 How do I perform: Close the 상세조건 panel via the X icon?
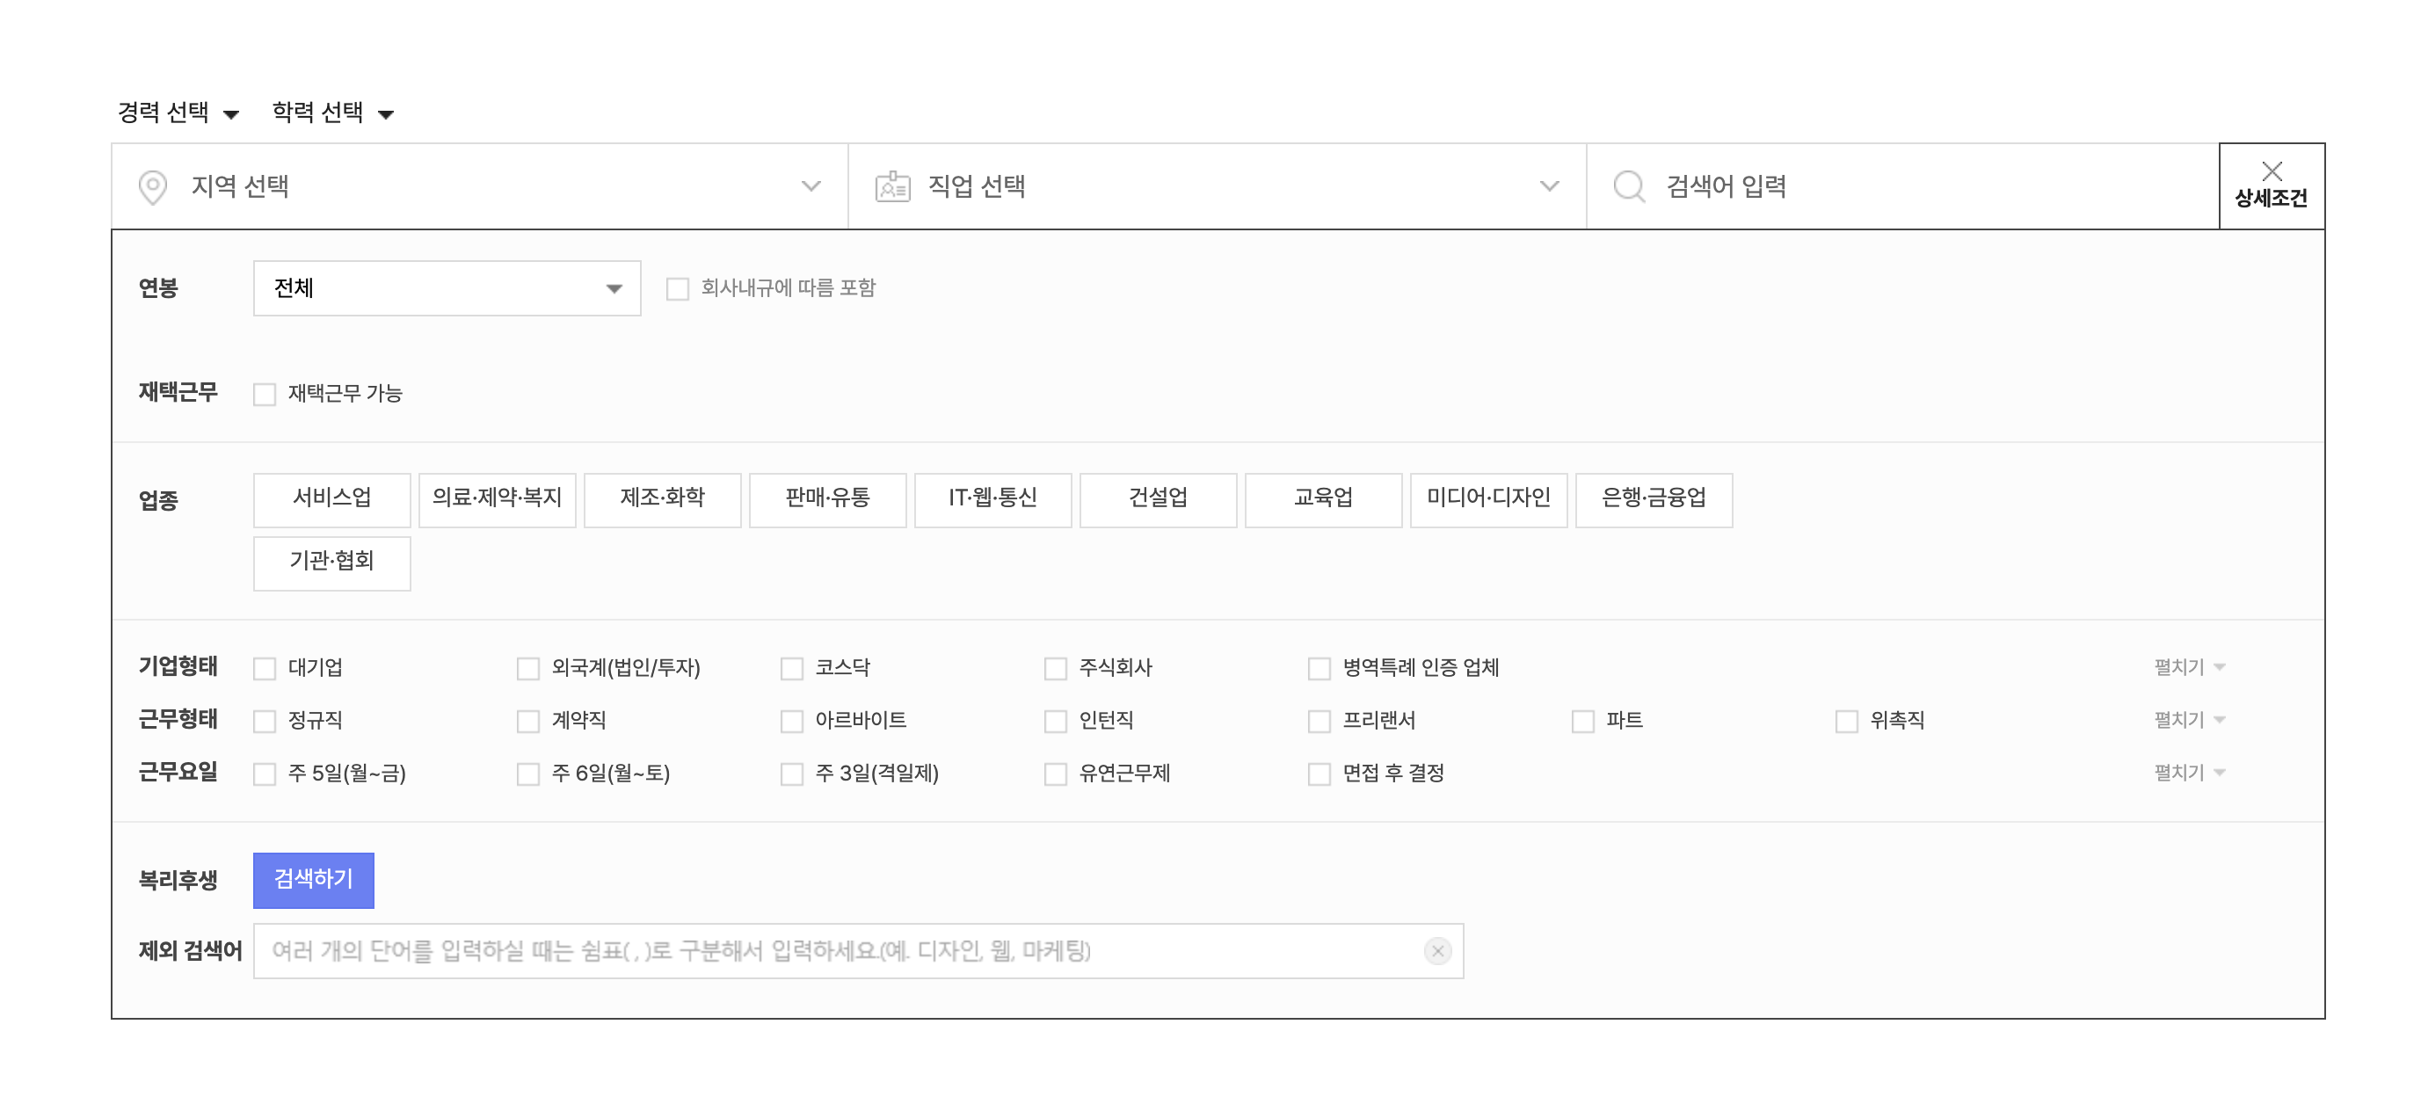click(2271, 172)
